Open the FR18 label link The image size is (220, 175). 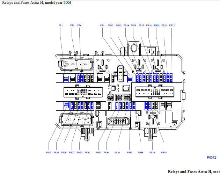[x=149, y=25]
